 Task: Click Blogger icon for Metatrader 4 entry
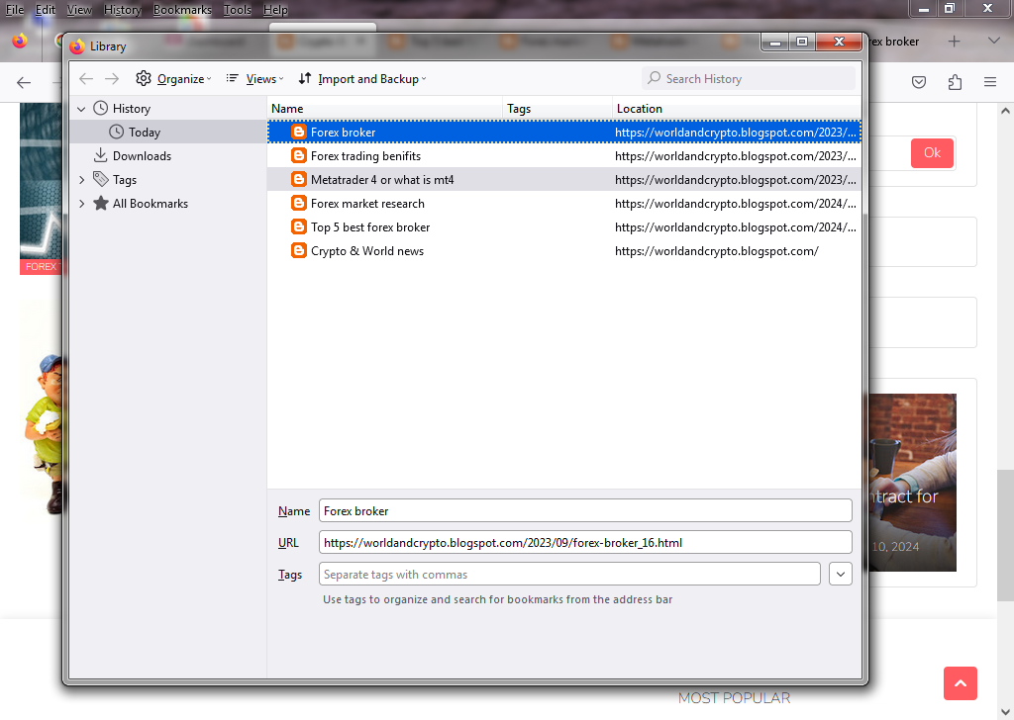pos(299,180)
